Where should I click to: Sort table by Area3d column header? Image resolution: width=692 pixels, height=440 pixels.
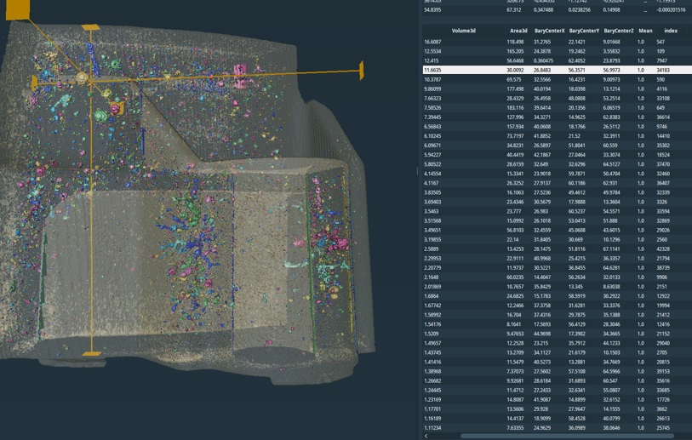point(518,30)
